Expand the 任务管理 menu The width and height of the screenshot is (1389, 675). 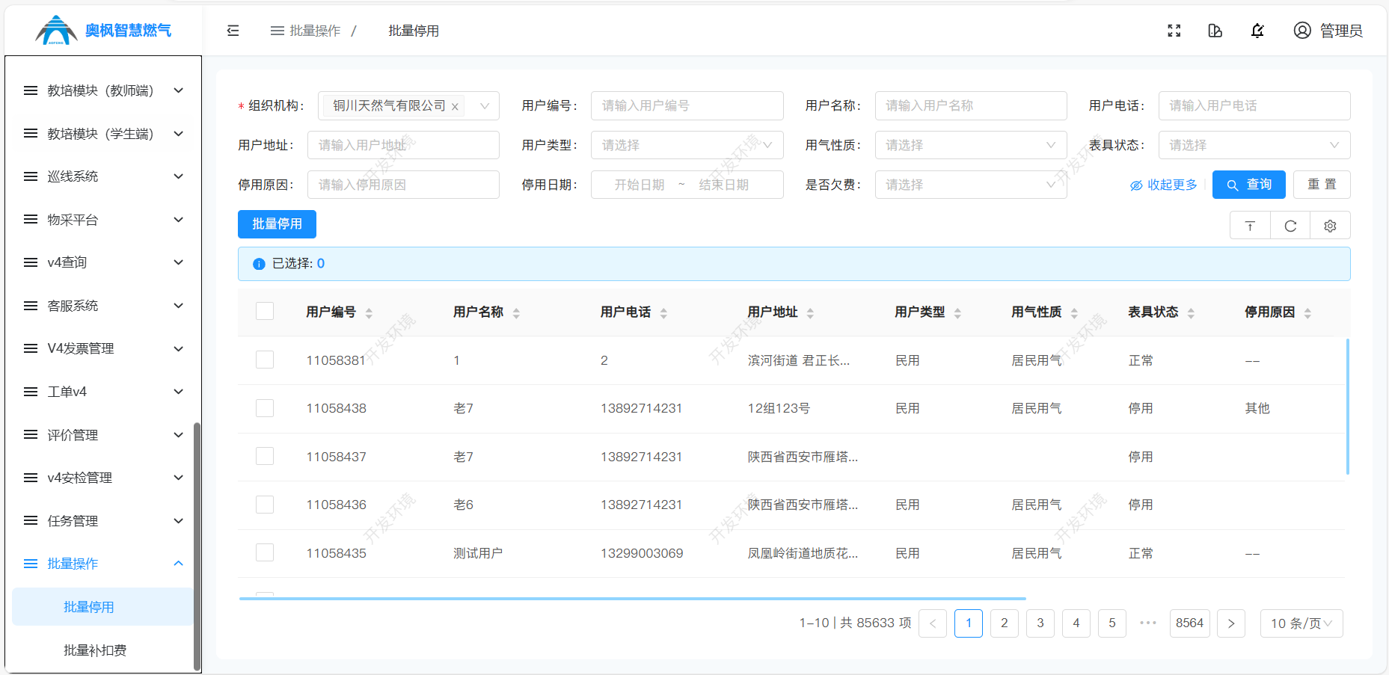[x=103, y=521]
